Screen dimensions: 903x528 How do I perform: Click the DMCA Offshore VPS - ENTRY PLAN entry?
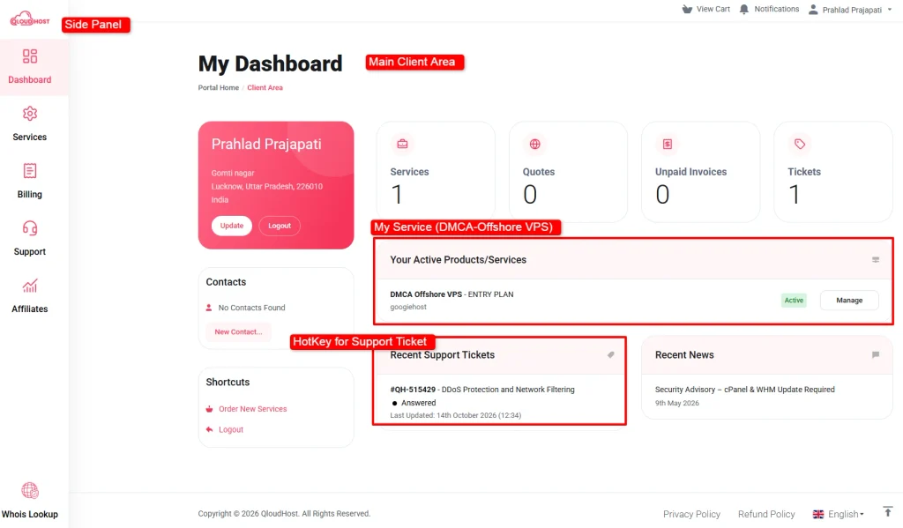[451, 294]
